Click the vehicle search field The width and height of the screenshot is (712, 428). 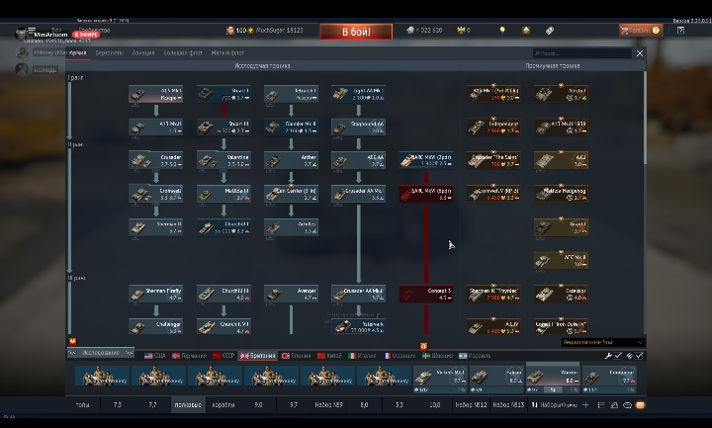[582, 53]
